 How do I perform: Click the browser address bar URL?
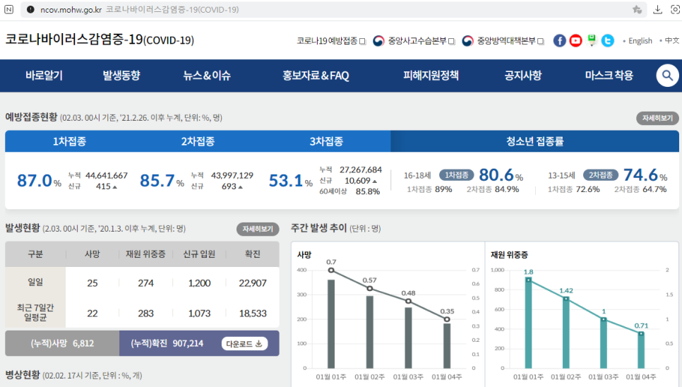pyautogui.click(x=71, y=10)
